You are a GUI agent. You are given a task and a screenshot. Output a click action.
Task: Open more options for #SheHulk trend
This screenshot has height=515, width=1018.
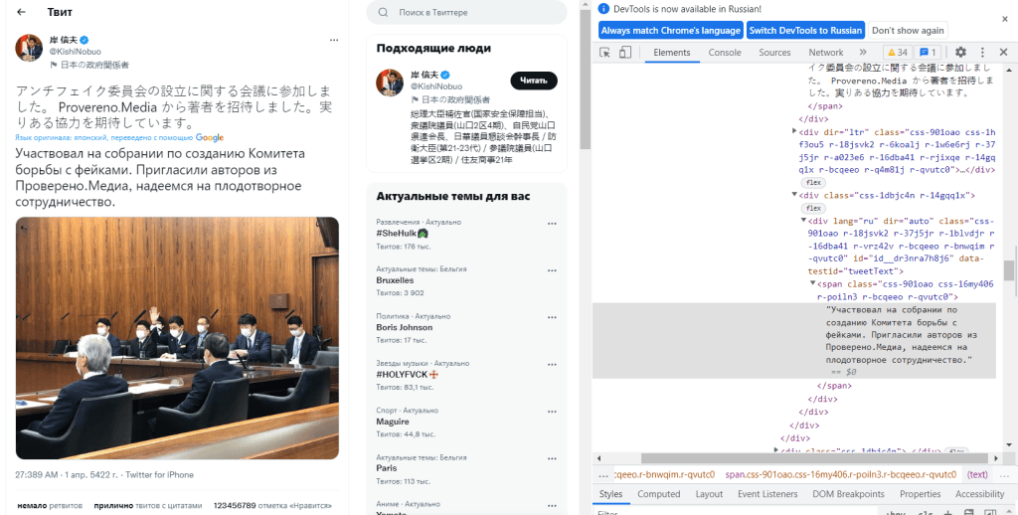552,224
